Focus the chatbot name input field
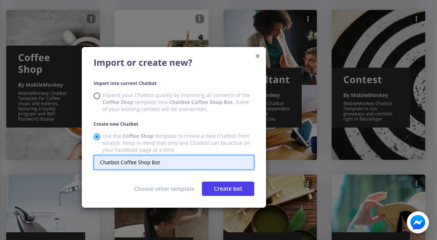 pyautogui.click(x=174, y=162)
